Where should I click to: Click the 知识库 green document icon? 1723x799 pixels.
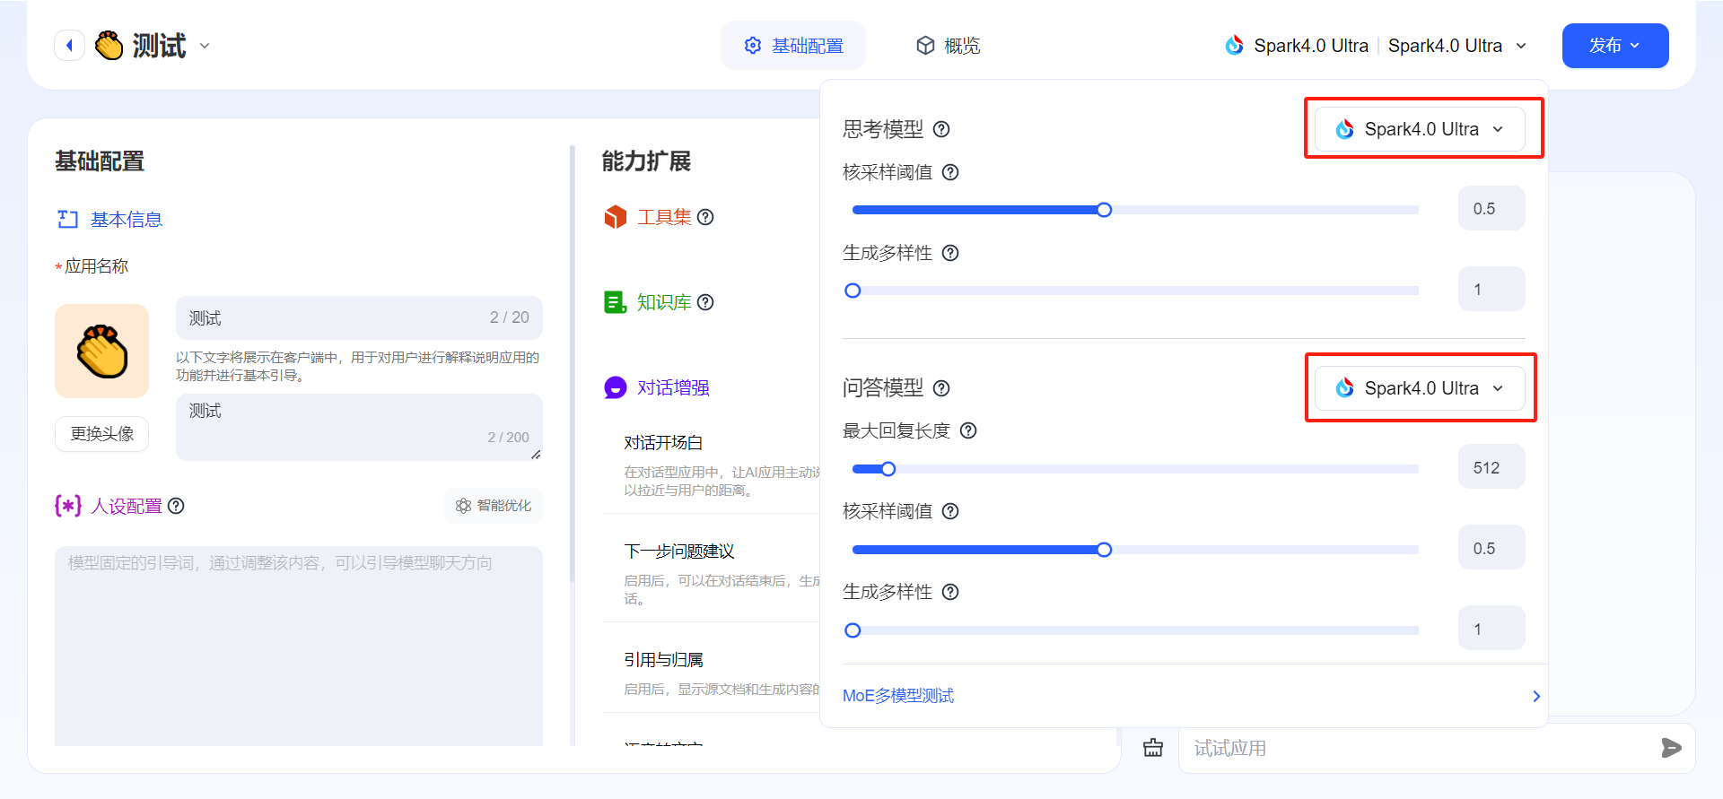(616, 302)
